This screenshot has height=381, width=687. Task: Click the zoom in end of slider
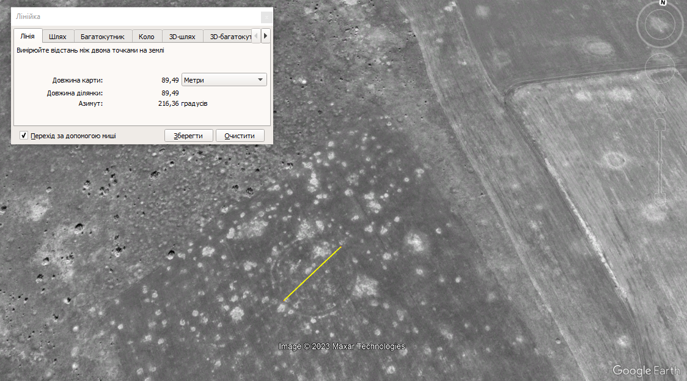coord(660,125)
